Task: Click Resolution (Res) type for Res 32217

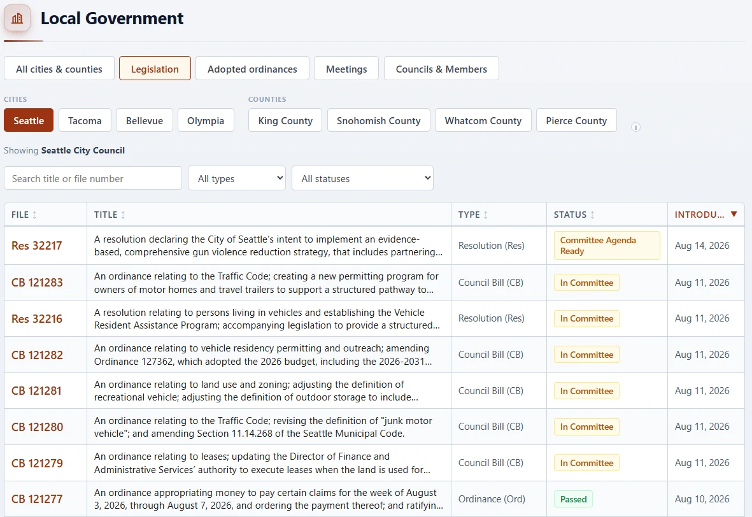Action: [x=491, y=246]
